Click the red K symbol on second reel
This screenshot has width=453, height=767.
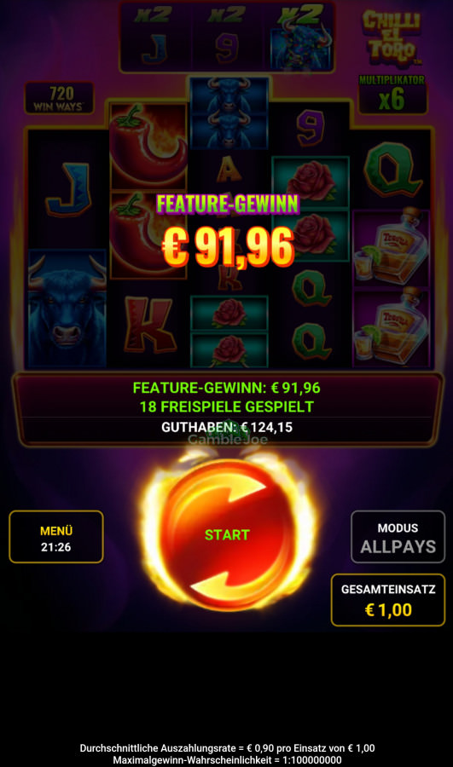149,324
